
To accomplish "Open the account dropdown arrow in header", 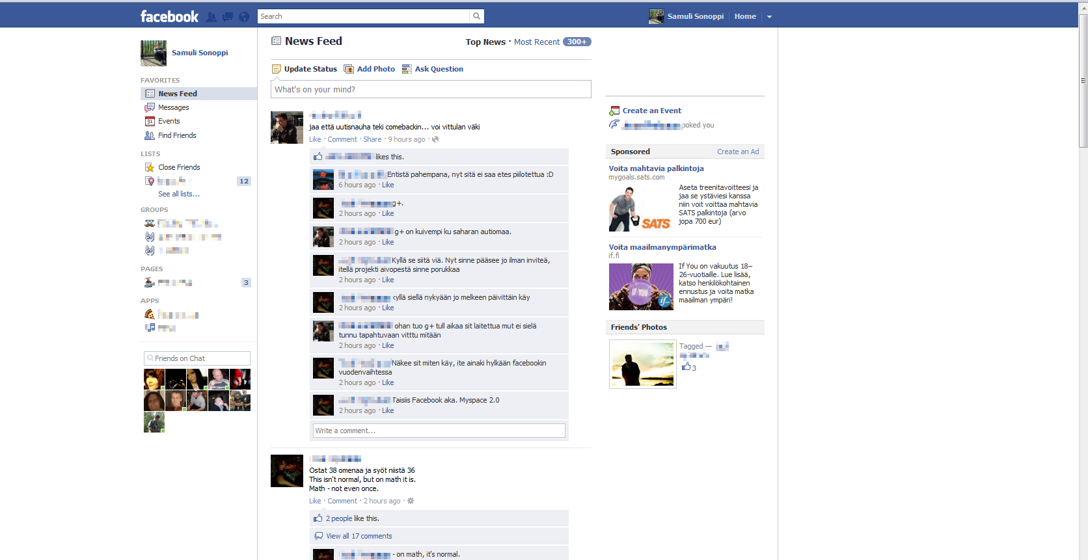I will tap(769, 17).
